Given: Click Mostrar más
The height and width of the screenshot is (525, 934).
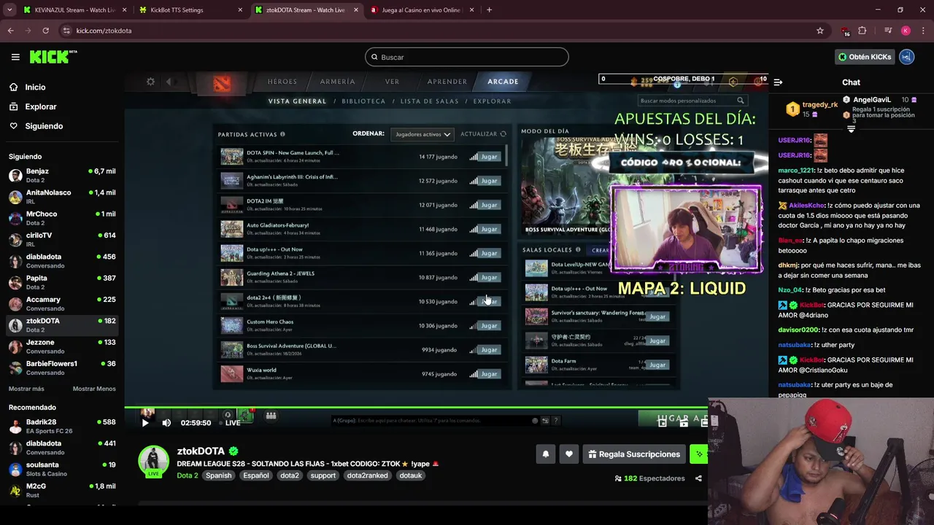Looking at the screenshot, I should (x=26, y=389).
